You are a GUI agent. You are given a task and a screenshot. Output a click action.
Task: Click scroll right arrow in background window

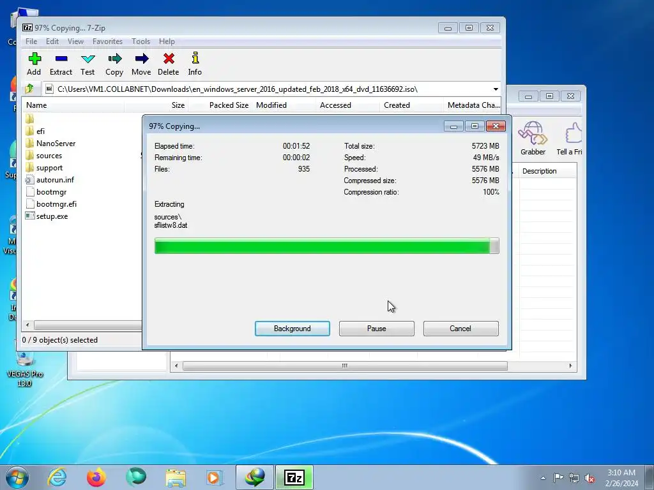570,366
